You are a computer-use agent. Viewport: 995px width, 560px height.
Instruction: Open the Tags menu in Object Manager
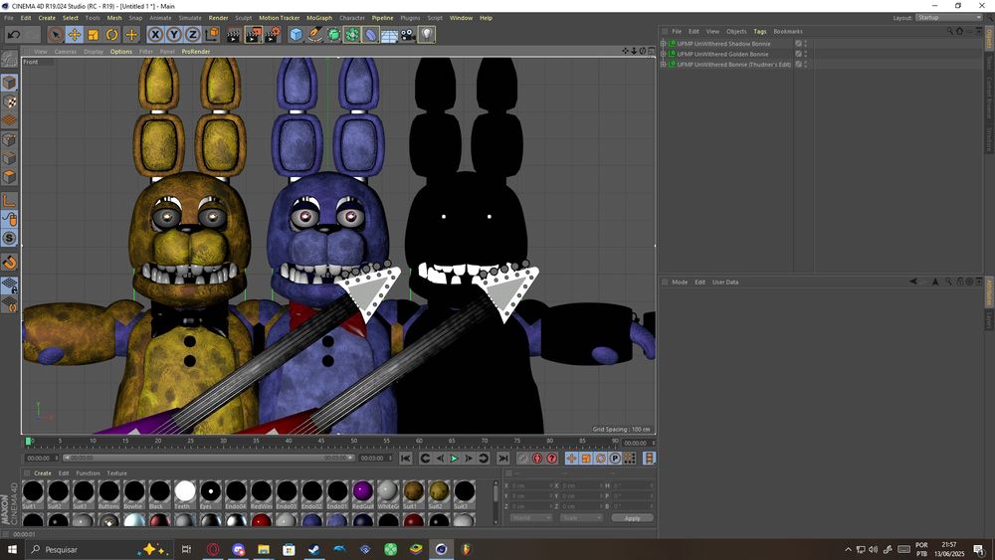(x=759, y=31)
